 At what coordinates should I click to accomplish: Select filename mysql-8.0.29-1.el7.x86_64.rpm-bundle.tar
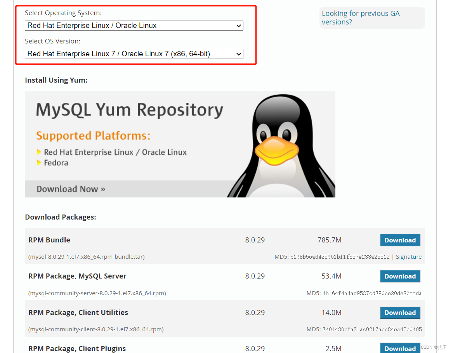[x=87, y=257]
